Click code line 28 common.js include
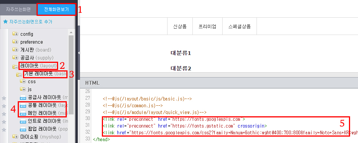 pos(132,105)
